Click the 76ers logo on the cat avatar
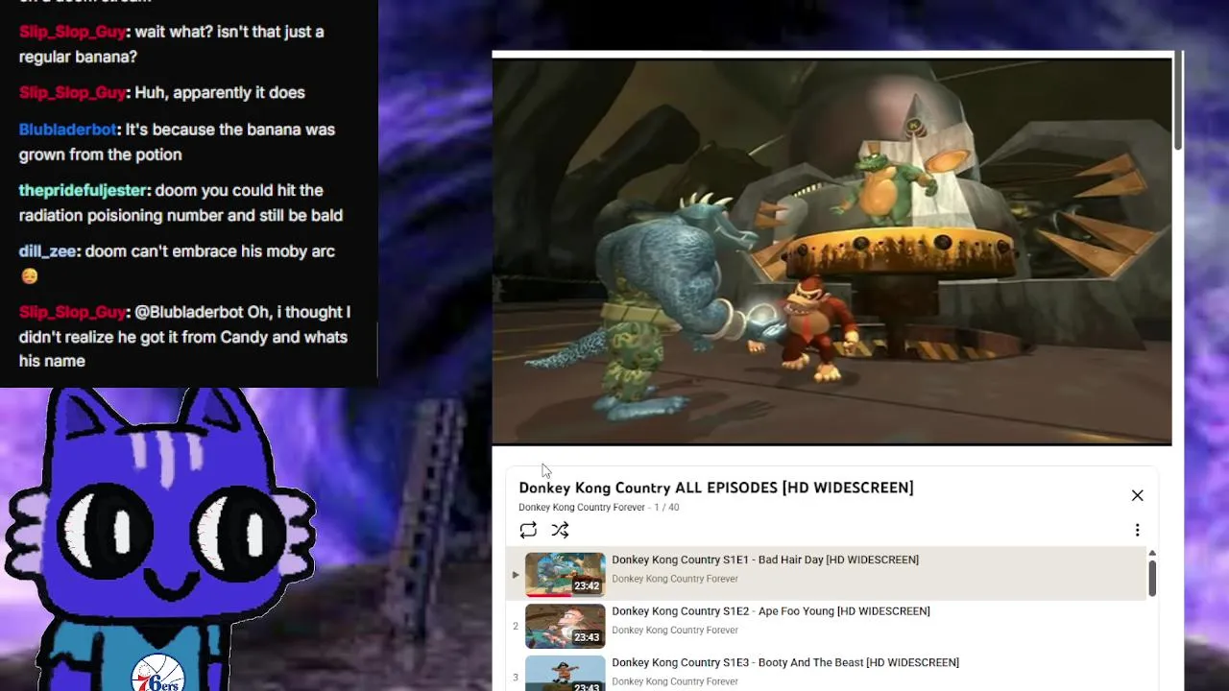Viewport: 1229px width, 691px height. point(157,673)
